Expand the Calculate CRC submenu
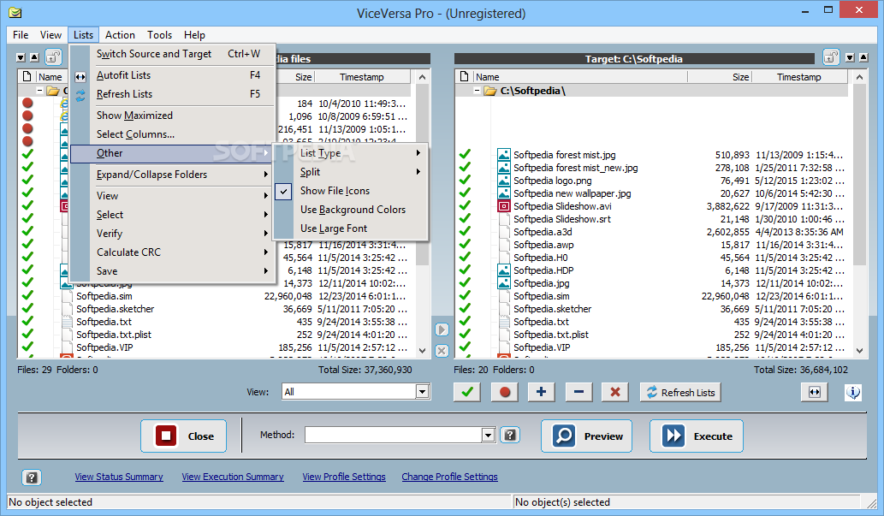884x516 pixels. coord(173,252)
